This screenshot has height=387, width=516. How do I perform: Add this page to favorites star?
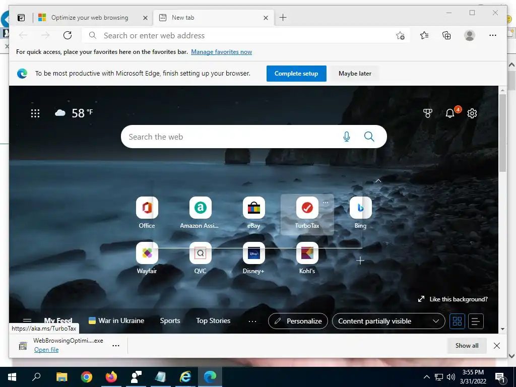pyautogui.click(x=400, y=35)
